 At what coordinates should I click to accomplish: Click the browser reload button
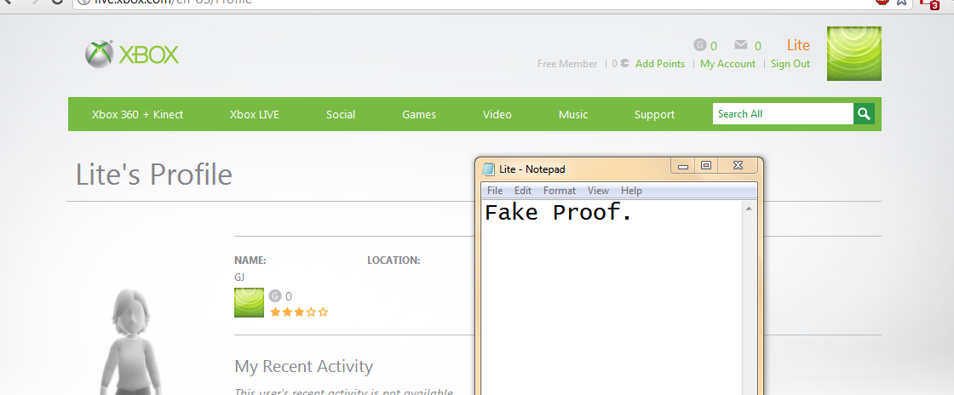click(56, 2)
